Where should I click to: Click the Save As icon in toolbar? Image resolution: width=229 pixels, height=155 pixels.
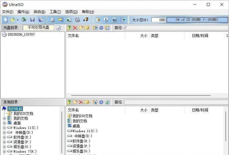pyautogui.click(x=41, y=20)
